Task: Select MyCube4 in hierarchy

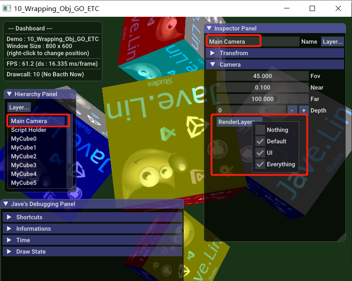Action: coord(37,174)
